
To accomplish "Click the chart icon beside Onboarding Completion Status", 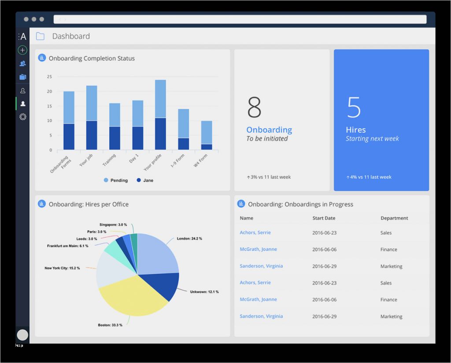I will point(42,58).
